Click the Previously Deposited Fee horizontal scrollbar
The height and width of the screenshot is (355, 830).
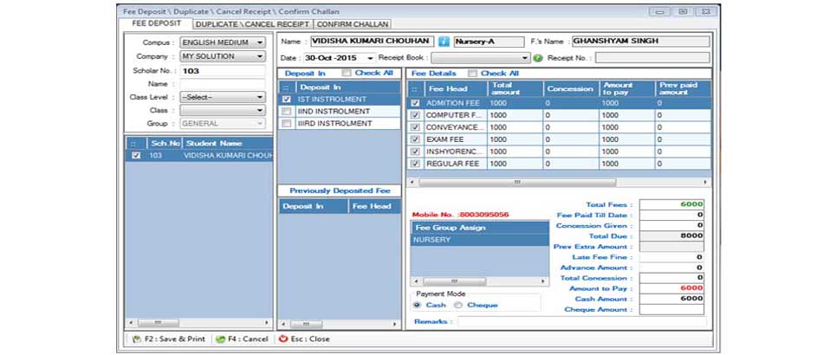point(339,324)
